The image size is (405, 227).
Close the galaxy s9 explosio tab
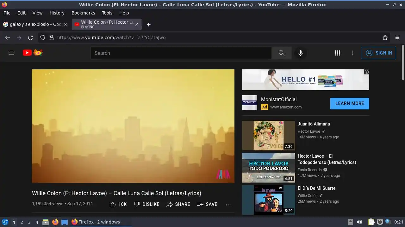click(65, 24)
